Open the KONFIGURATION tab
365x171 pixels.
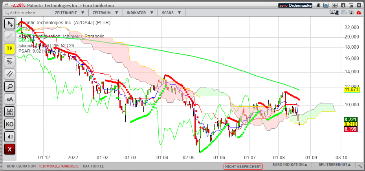point(21,166)
